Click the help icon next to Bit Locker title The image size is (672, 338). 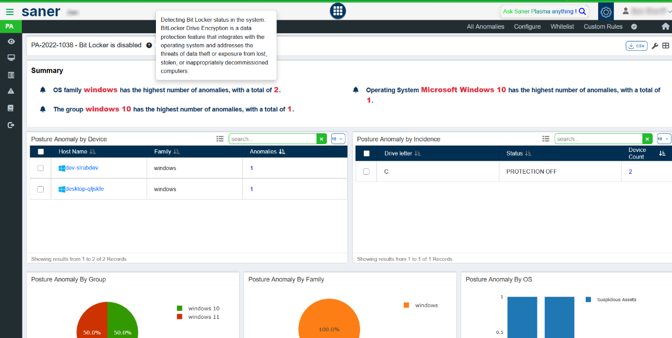(x=149, y=45)
